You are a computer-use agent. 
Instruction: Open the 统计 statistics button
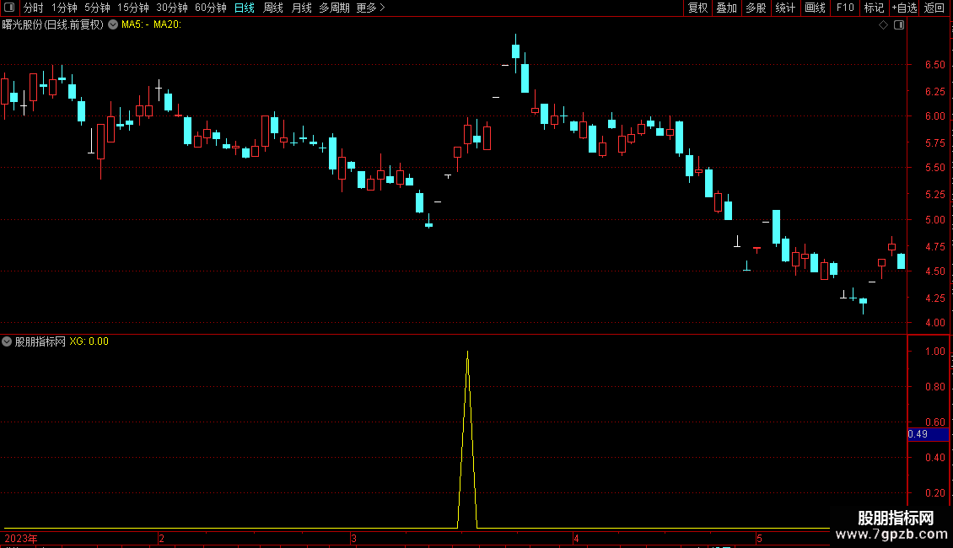pos(785,8)
